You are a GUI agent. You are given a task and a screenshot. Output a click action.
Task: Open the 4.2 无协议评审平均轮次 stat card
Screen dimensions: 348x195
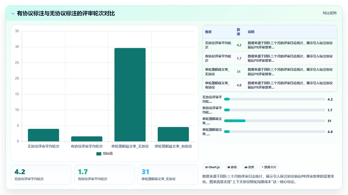41,174
